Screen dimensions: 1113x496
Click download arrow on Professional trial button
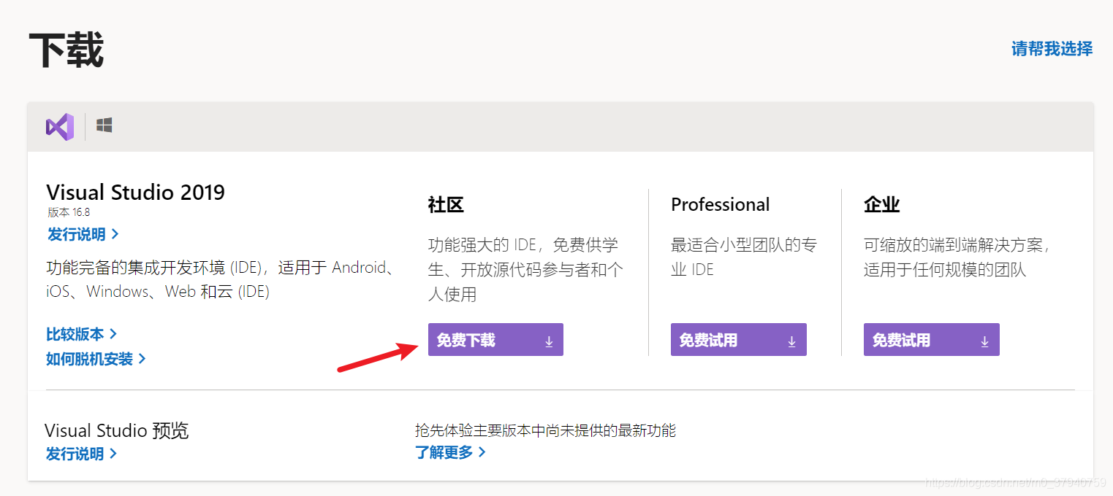coord(791,341)
